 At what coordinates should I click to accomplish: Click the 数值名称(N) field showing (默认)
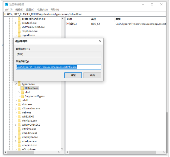[58, 54]
